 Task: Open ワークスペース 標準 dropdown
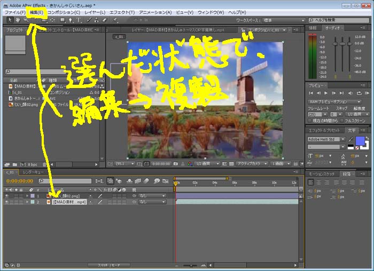click(284, 20)
